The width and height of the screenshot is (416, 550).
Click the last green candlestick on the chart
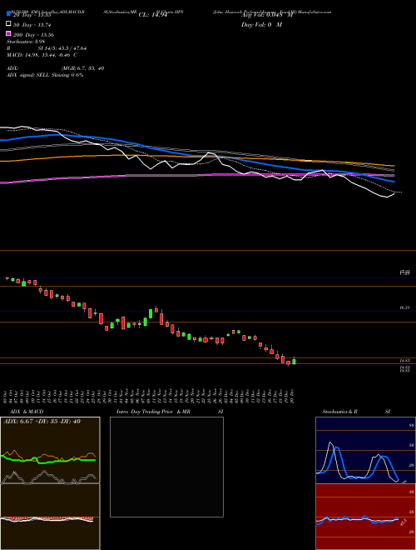click(x=294, y=362)
